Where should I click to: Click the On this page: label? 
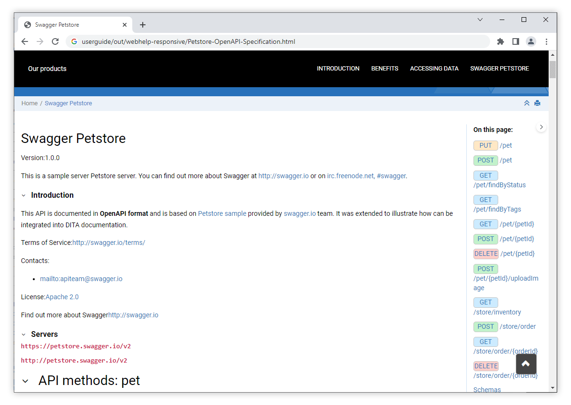(x=493, y=130)
